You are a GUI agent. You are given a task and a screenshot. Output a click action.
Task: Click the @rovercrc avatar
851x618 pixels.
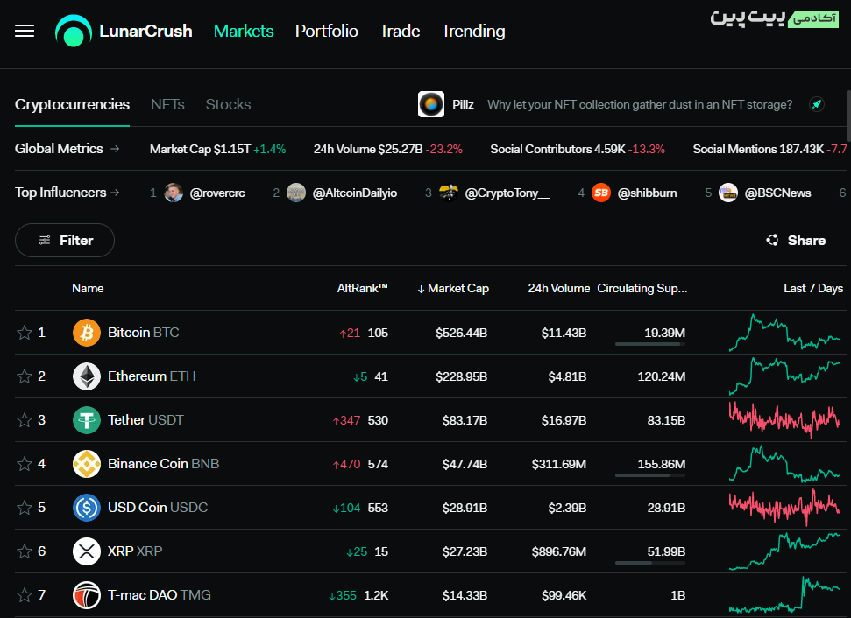tap(174, 193)
